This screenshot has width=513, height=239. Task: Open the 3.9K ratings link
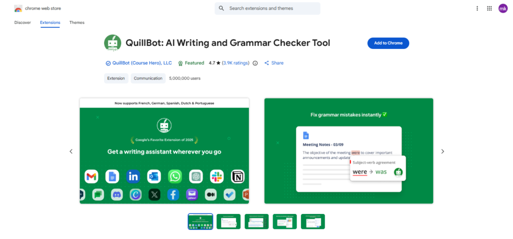click(236, 63)
